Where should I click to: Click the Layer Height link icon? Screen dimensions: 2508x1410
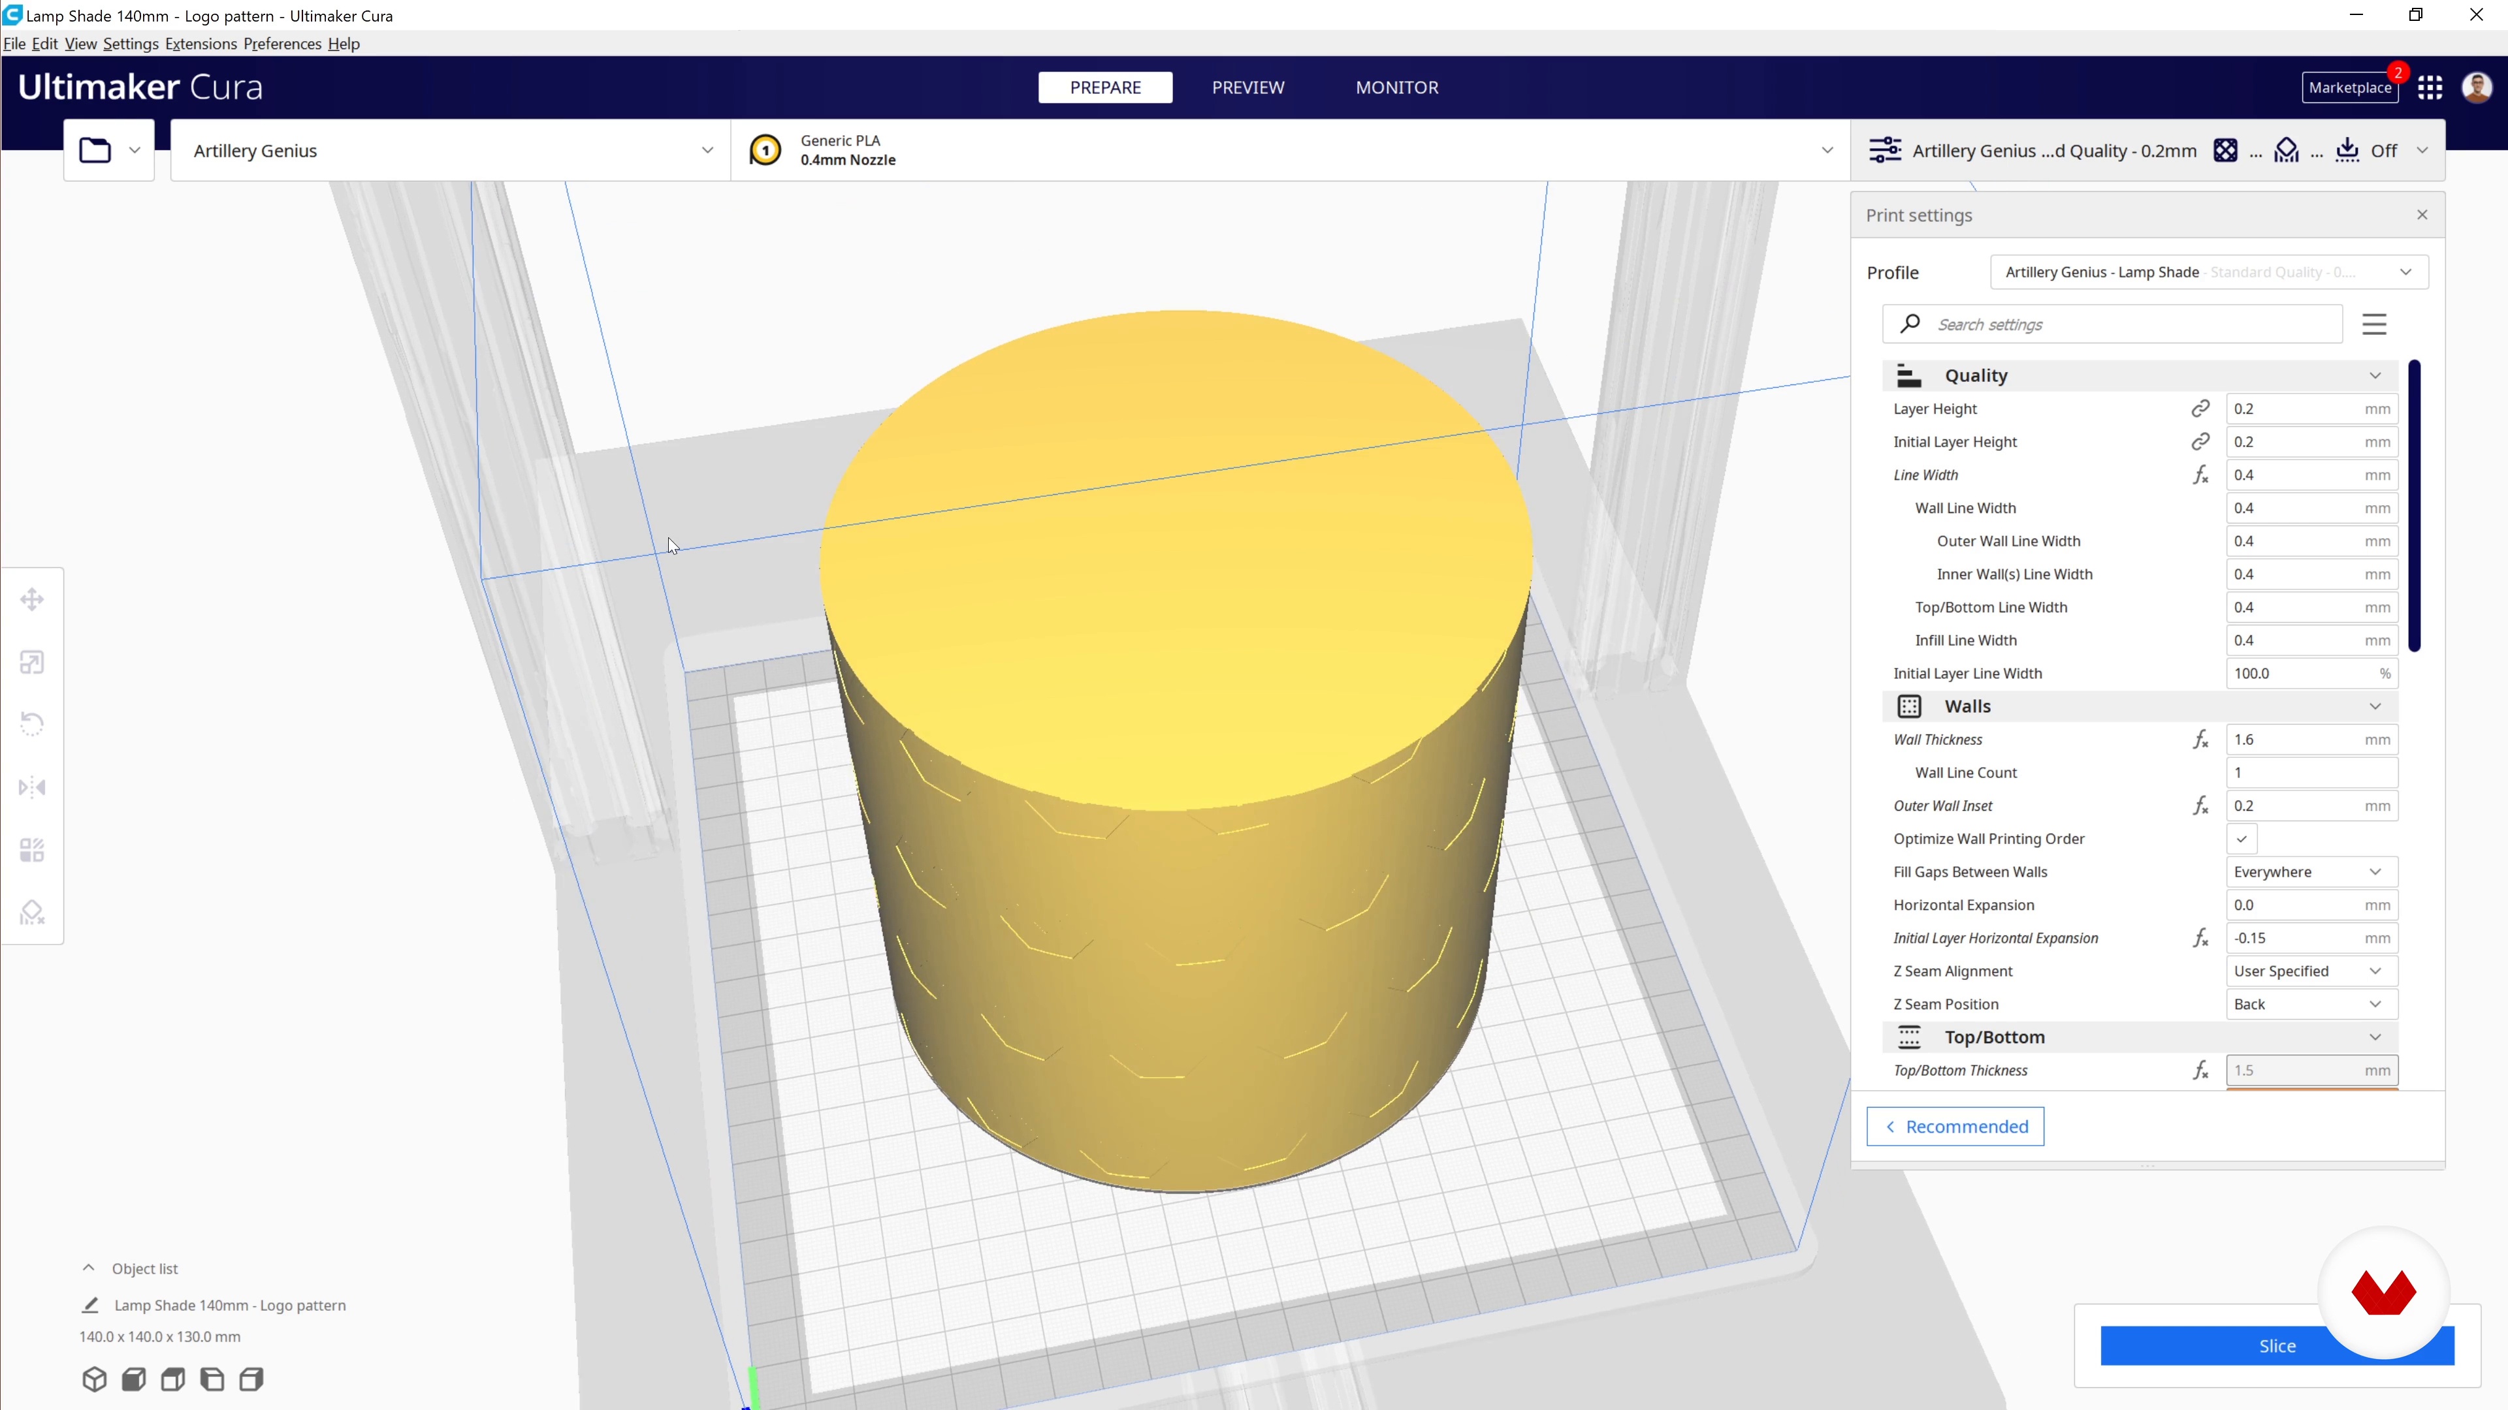(2200, 409)
